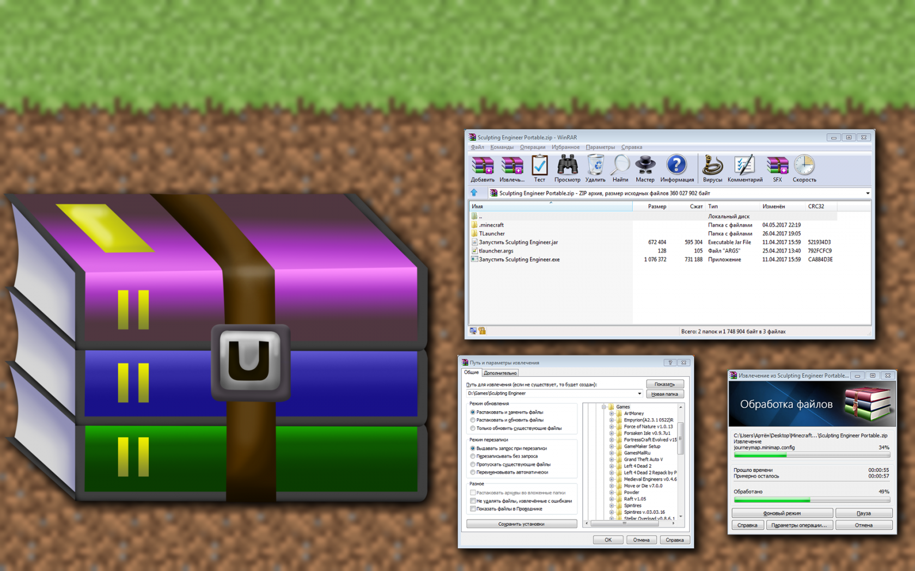Select Пропускать существующие файлы option
Viewport: 915px width, 571px height.
(473, 464)
